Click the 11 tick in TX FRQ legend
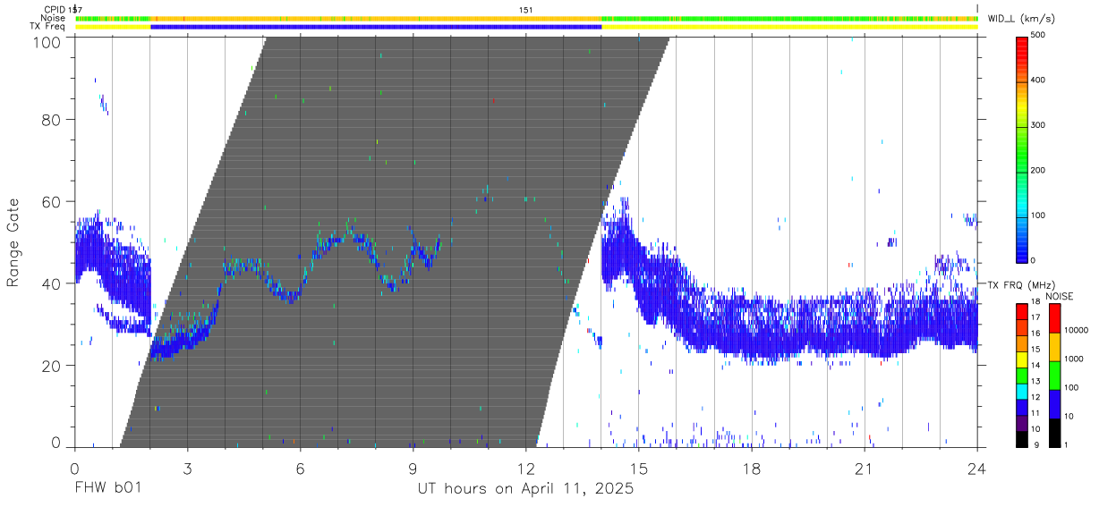Image resolution: width=1099 pixels, height=507 pixels. click(x=1036, y=414)
